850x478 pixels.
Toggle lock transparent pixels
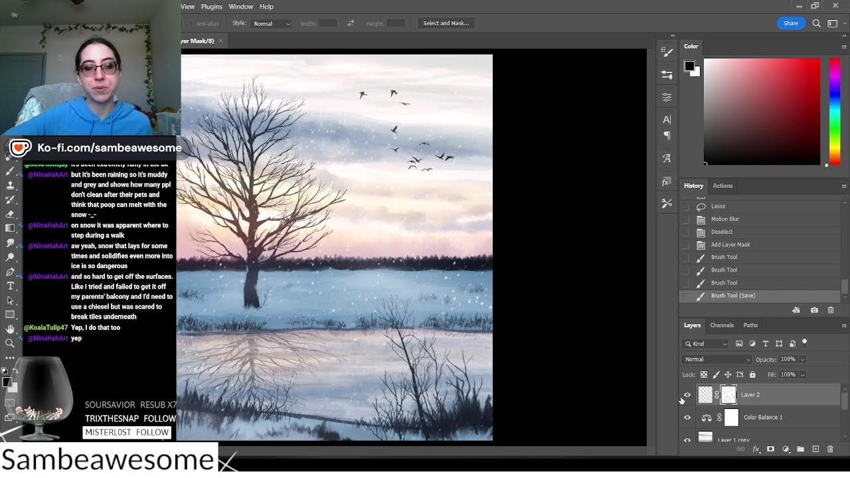click(704, 374)
